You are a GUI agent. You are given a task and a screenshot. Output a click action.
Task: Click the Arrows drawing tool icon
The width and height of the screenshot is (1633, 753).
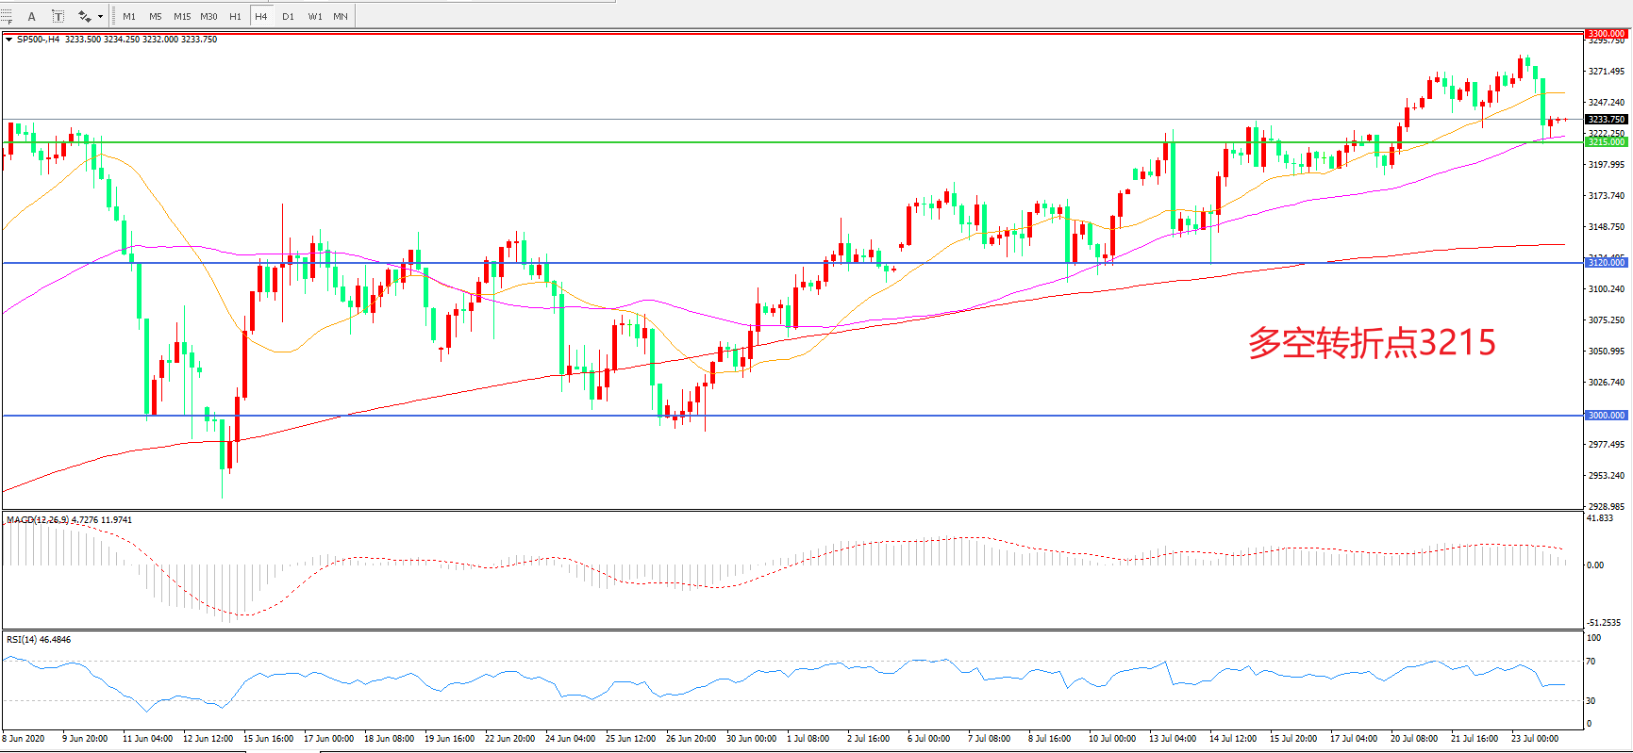[x=84, y=16]
